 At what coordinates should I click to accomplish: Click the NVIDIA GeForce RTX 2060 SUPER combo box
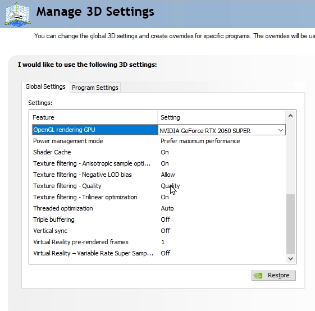(x=222, y=130)
